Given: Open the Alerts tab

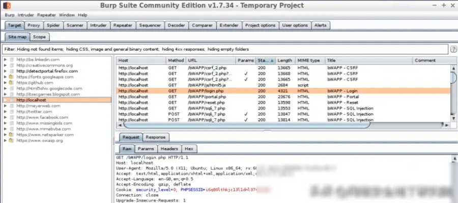Looking at the screenshot, I should pyautogui.click(x=321, y=25).
